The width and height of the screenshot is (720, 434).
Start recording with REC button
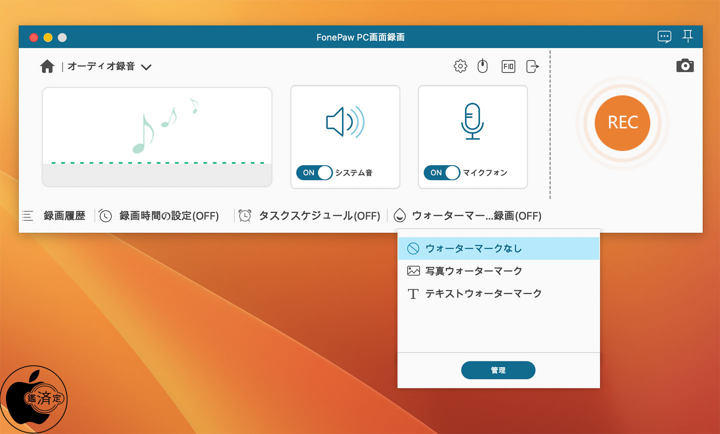coord(622,123)
